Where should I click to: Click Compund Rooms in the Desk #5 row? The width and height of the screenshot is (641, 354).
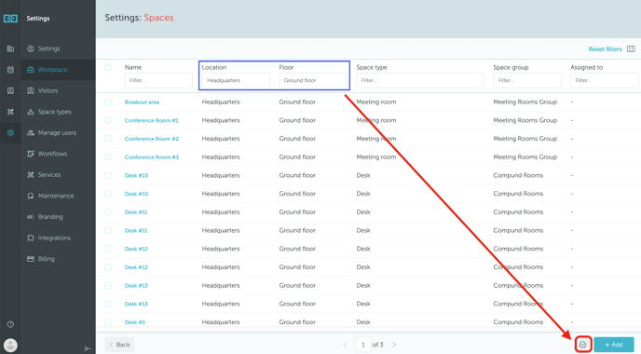[x=518, y=322]
